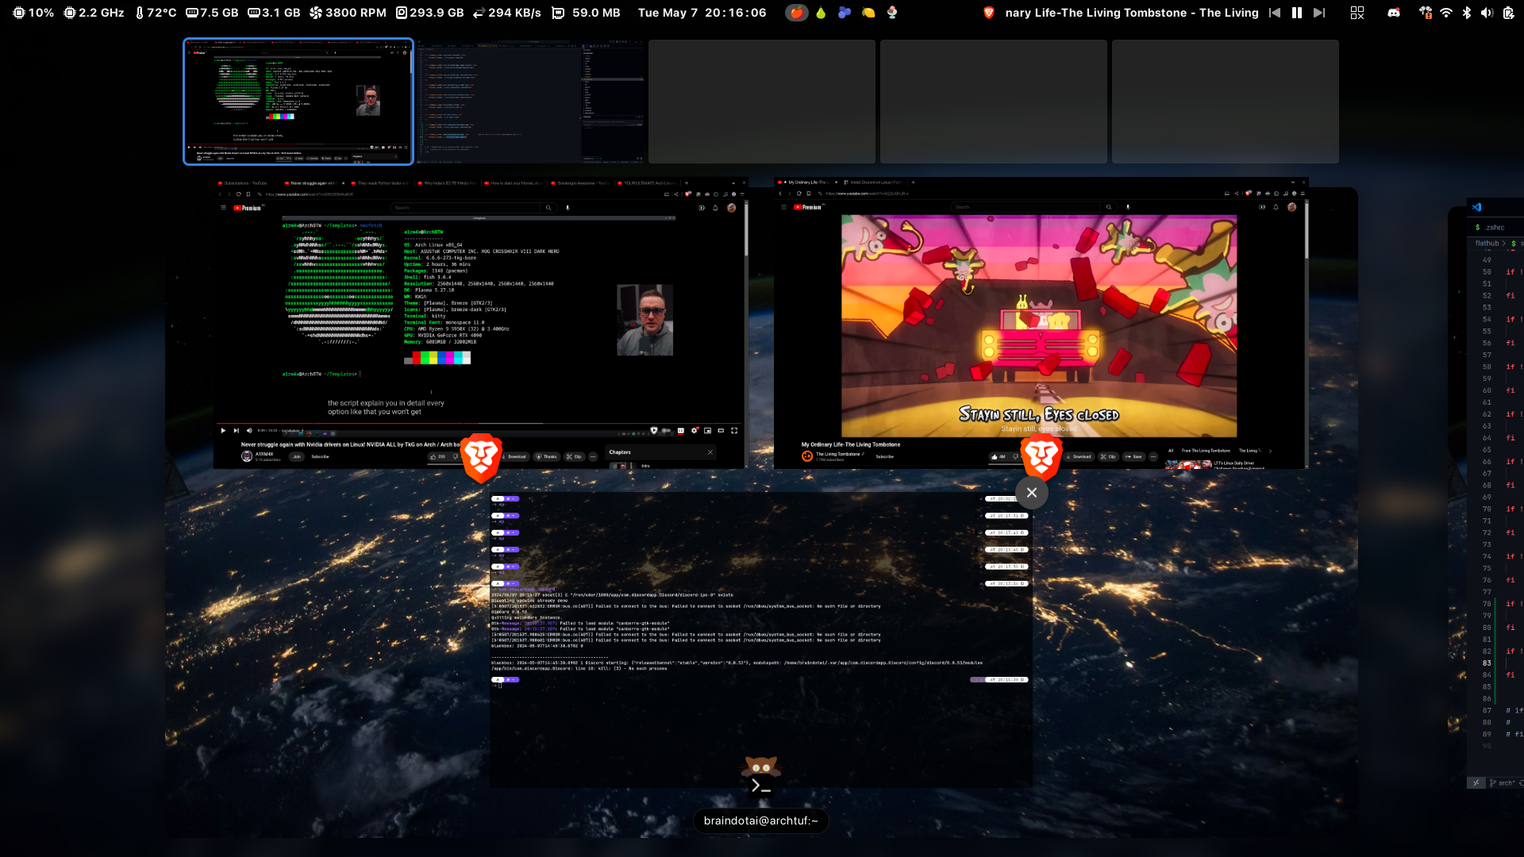Open the Wi-Fi status icon

[x=1446, y=13]
